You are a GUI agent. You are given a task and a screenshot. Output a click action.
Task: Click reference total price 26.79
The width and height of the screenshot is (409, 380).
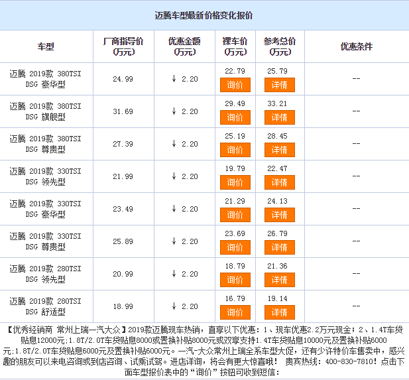coord(277,233)
